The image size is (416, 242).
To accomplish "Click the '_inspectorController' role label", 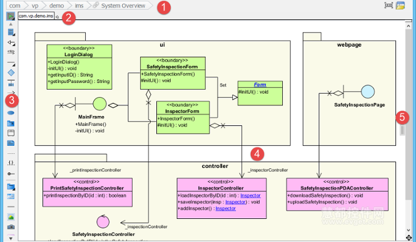I will pos(268,170).
